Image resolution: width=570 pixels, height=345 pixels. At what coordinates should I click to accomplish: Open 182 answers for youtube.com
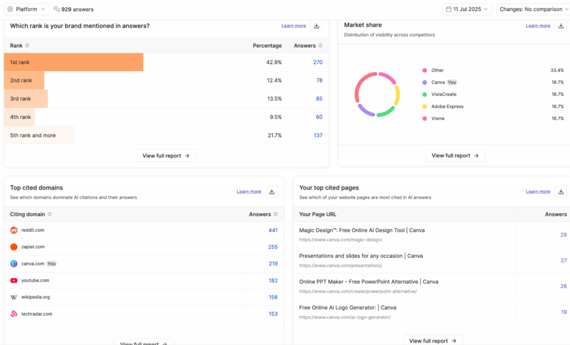tap(273, 281)
